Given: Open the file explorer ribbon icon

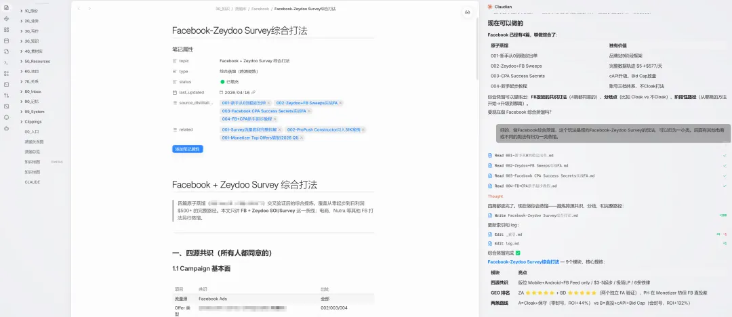Looking at the screenshot, I should tap(6, 8).
